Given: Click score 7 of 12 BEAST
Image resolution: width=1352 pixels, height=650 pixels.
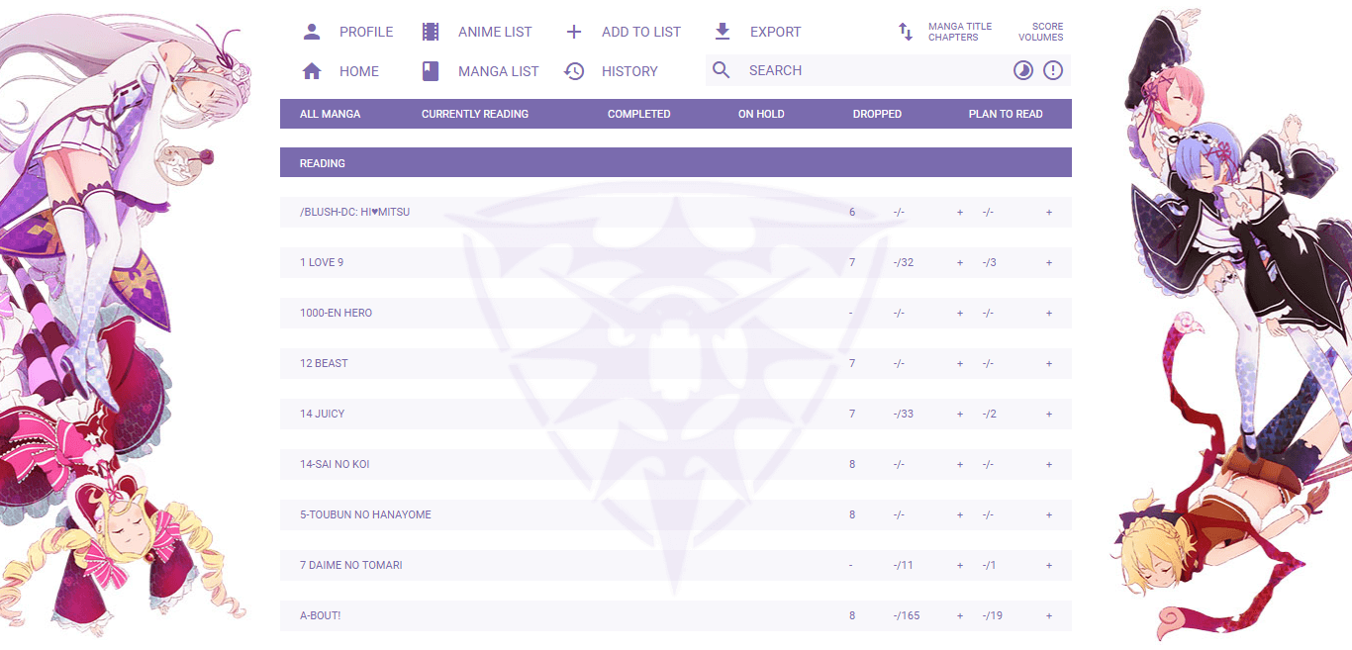Looking at the screenshot, I should 852,363.
